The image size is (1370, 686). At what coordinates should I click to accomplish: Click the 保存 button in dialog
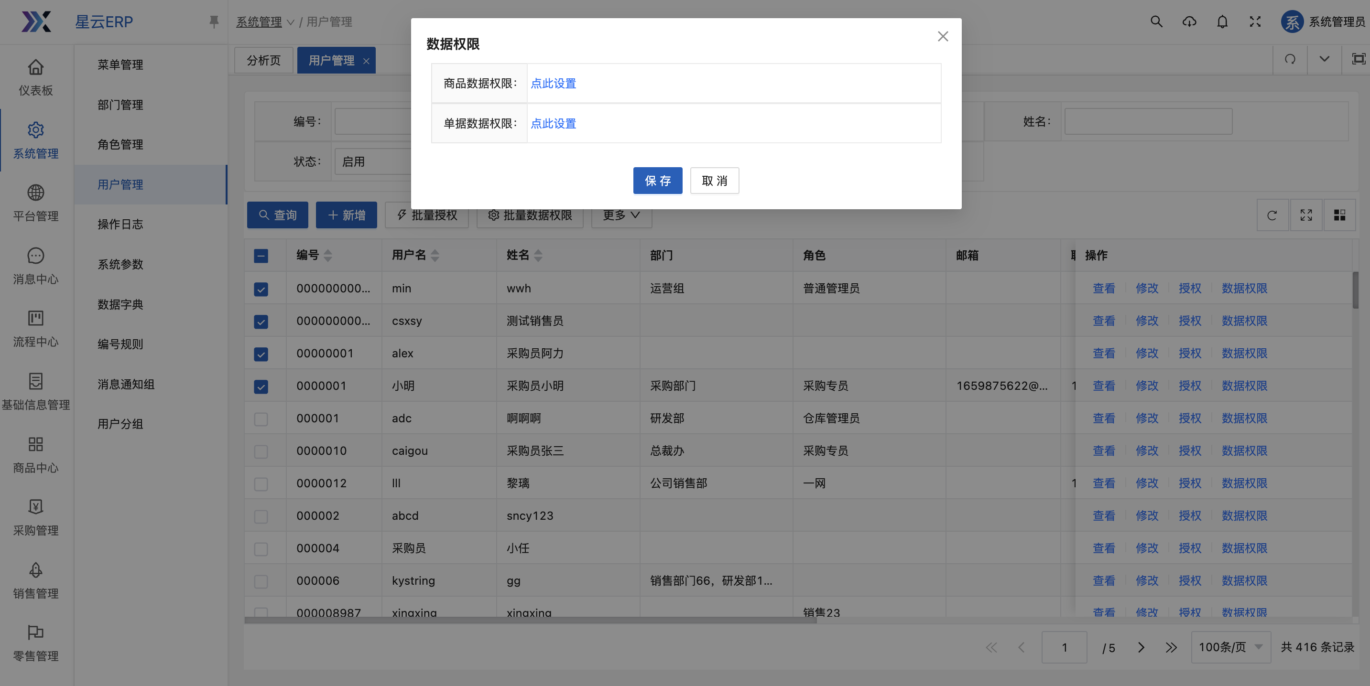(657, 181)
